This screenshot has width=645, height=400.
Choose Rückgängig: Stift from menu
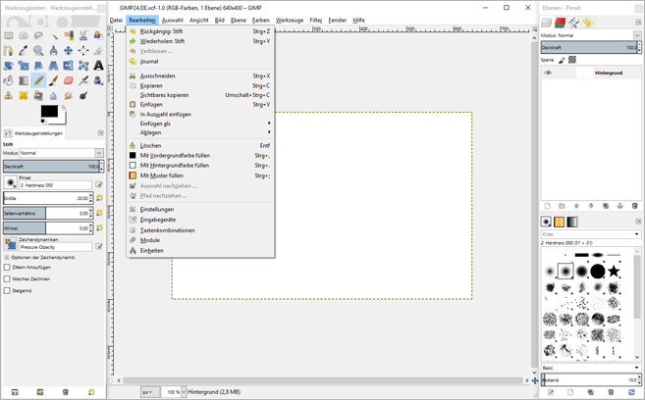click(200, 31)
